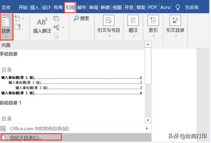Open the 搜索 smart lookup tool
Screen dimensions: 211x143
[82, 18]
